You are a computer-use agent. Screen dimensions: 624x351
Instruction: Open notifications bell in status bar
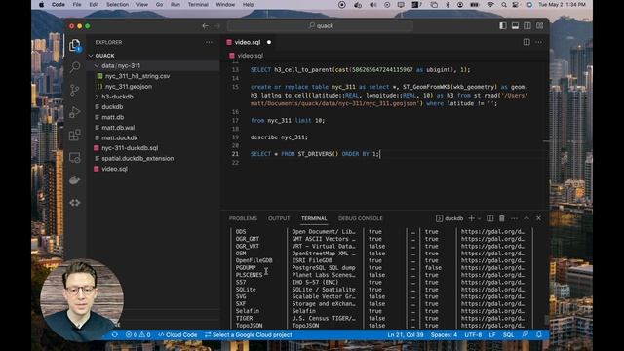pyautogui.click(x=539, y=335)
